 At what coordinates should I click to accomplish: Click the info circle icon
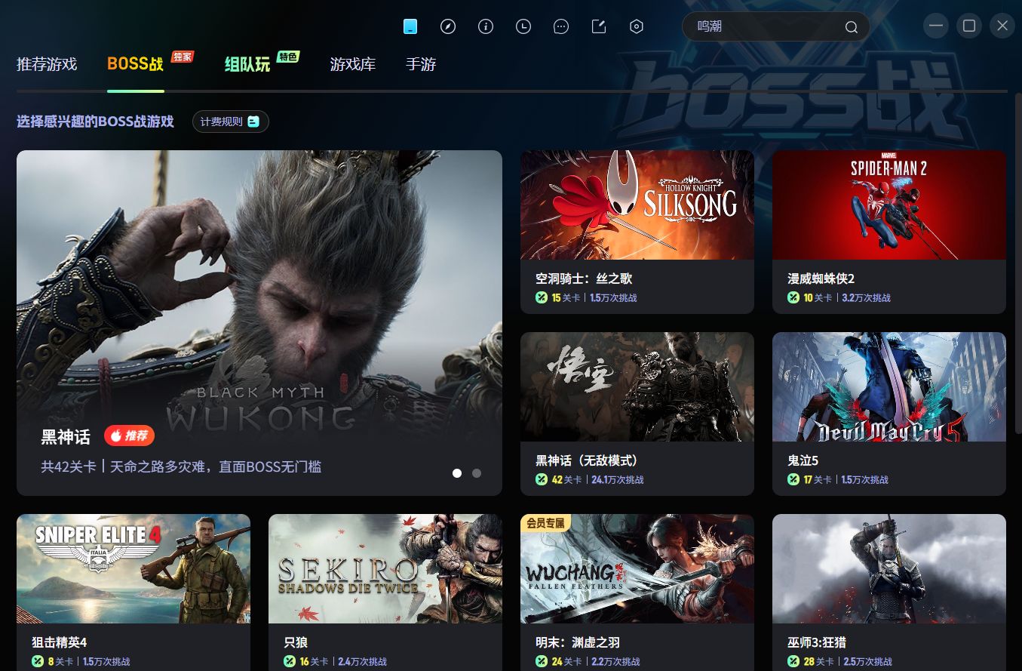point(486,26)
